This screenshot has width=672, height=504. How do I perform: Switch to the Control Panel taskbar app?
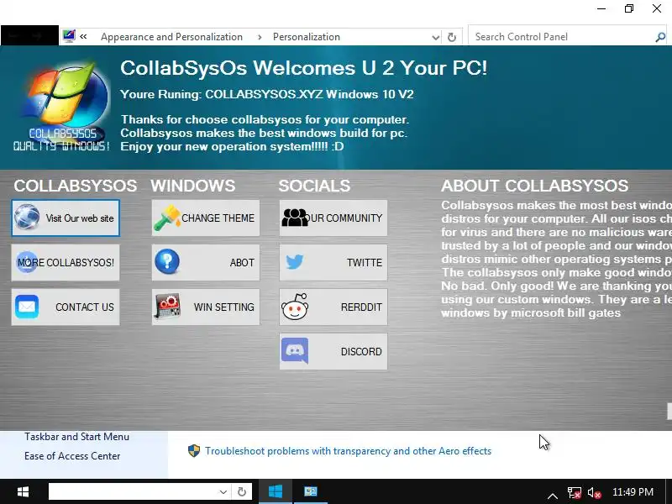(x=310, y=491)
